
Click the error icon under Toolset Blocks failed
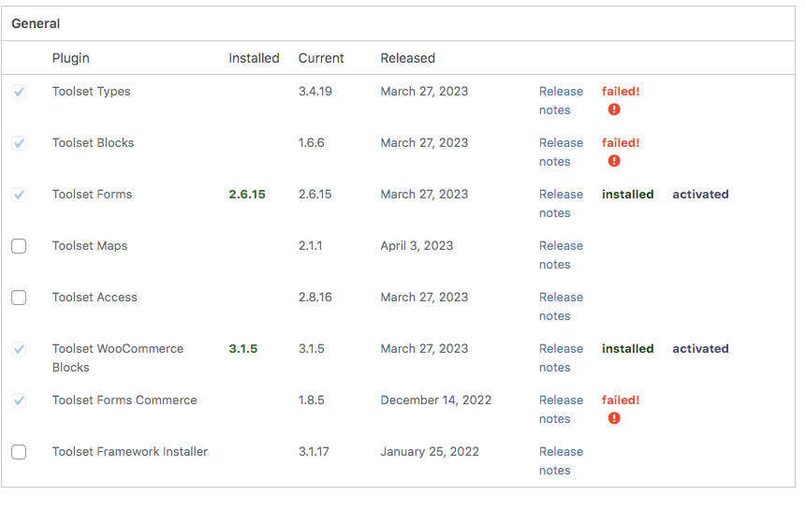point(614,161)
